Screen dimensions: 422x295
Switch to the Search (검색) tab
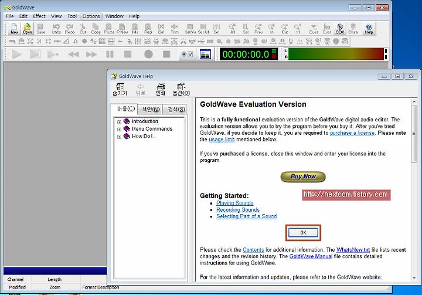(176, 109)
